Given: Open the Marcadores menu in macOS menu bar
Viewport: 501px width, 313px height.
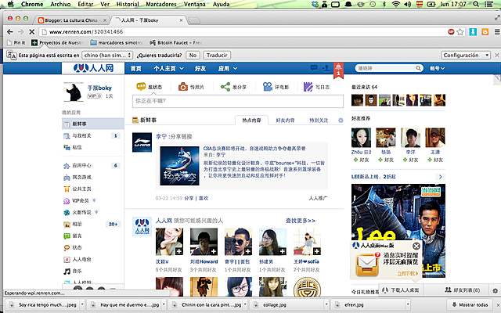Looking at the screenshot, I should [161, 4].
